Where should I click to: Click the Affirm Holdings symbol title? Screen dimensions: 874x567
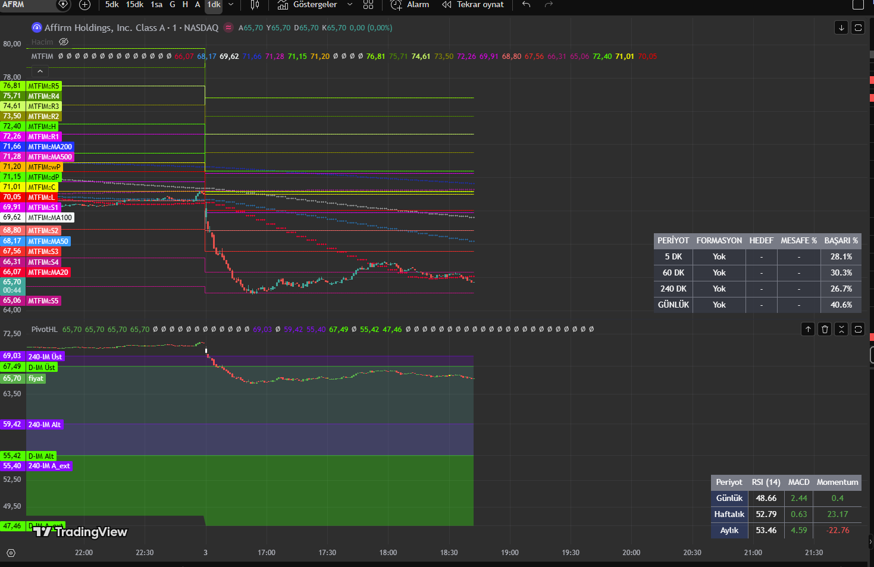[x=131, y=28]
